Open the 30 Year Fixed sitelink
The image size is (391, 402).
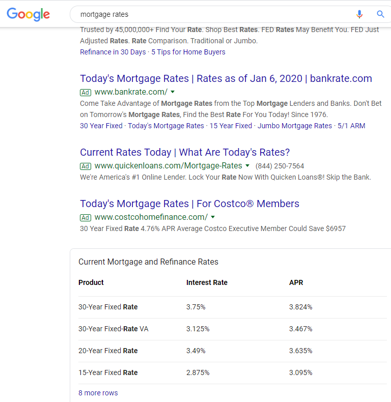point(101,126)
